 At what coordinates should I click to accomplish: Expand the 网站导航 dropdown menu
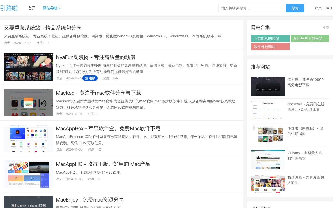[52, 8]
